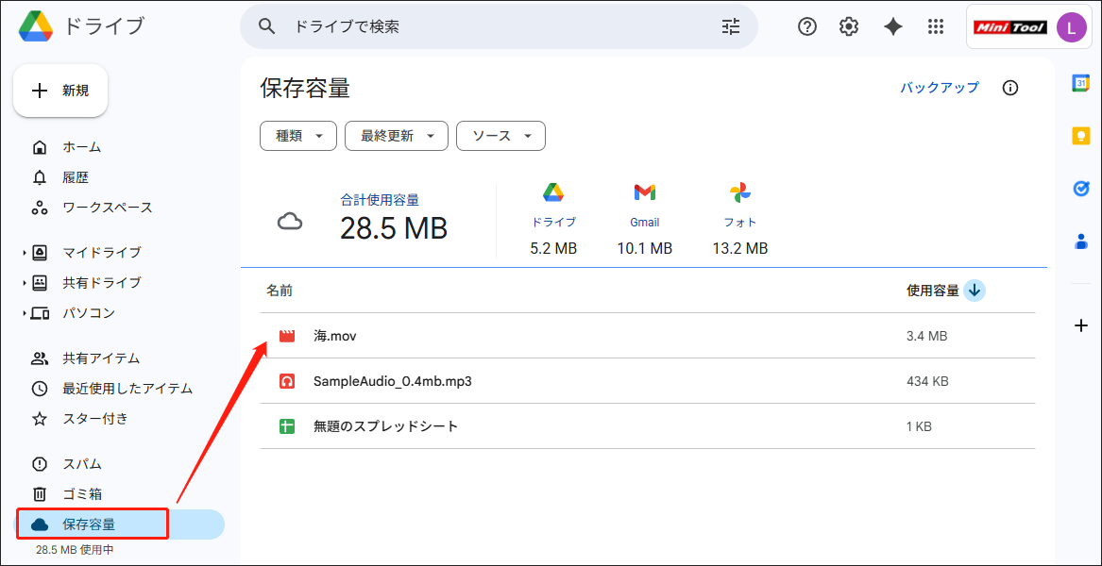Toggle the 使用容量 sort order arrow
Viewport: 1102px width, 566px height.
click(x=975, y=290)
